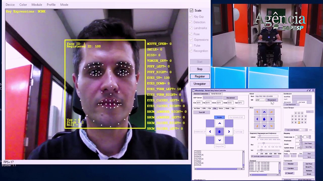Switch to the Devices Connection tab

[x=201, y=94]
